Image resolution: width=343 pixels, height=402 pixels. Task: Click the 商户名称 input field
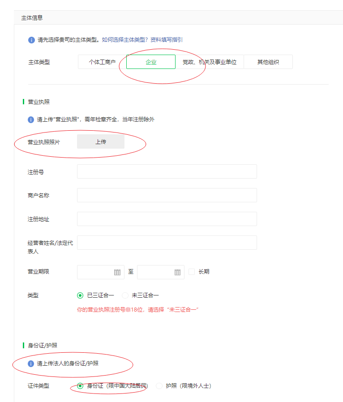click(167, 195)
